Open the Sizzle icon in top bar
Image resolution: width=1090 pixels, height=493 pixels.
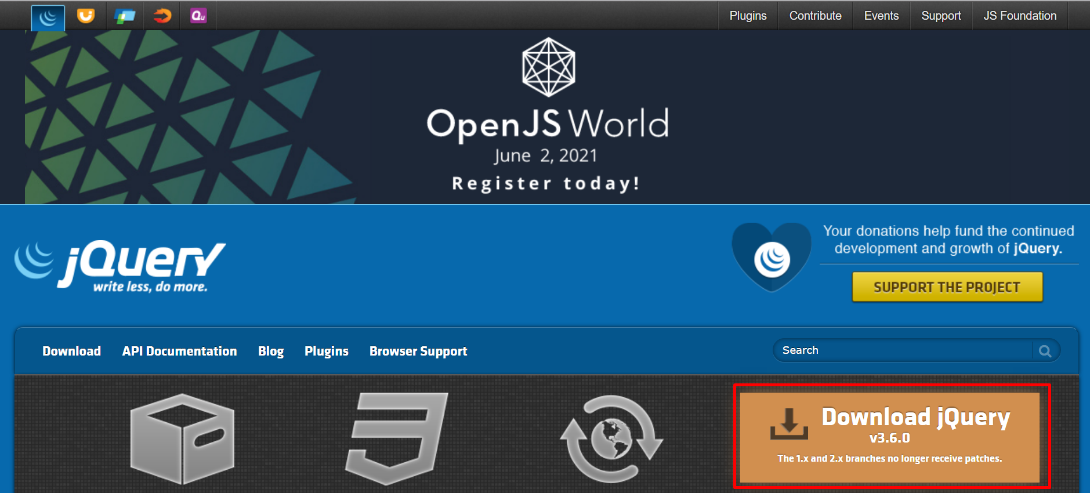[162, 16]
